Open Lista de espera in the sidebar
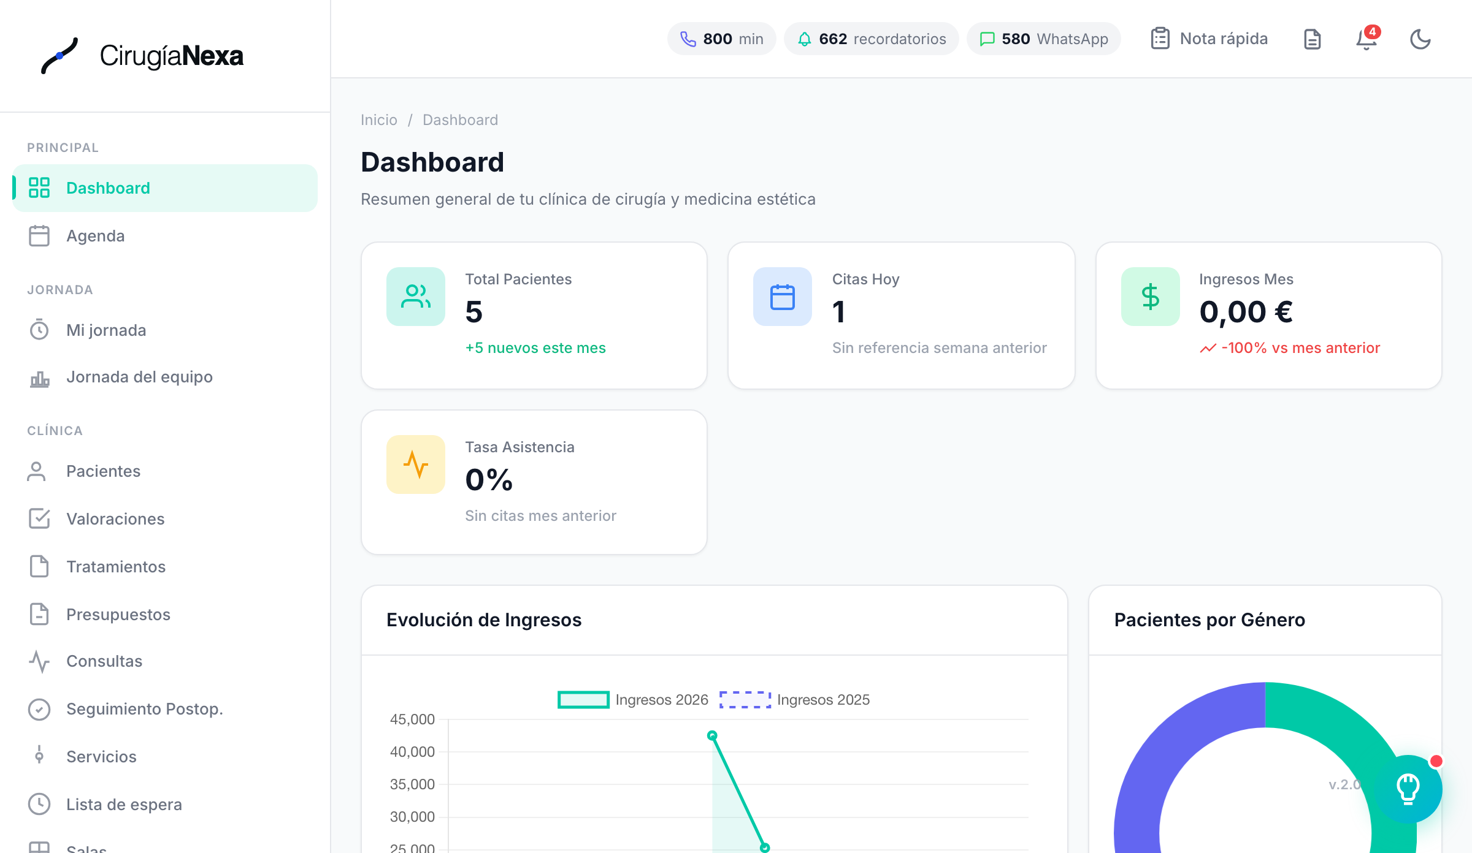This screenshot has width=1472, height=853. click(165, 805)
